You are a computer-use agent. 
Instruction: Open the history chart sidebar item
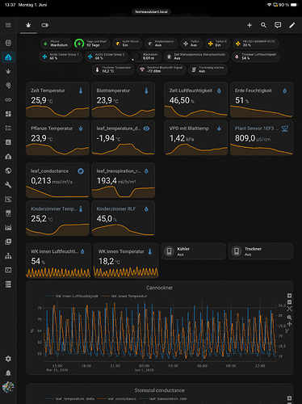(x=8, y=228)
